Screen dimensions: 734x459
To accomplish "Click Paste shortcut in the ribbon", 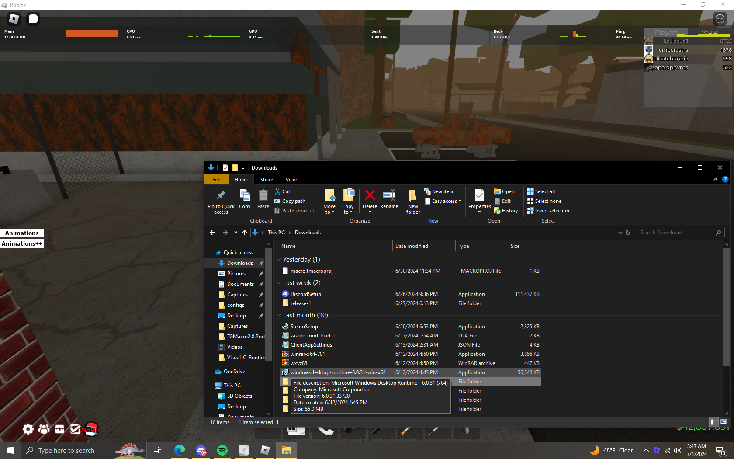I will tap(294, 211).
